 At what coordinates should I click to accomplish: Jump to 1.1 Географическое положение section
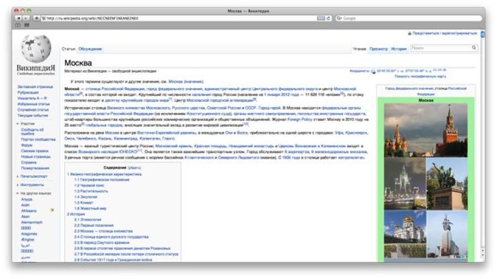tap(102, 180)
